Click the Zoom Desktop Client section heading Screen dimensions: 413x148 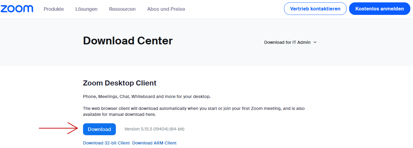coord(120,83)
